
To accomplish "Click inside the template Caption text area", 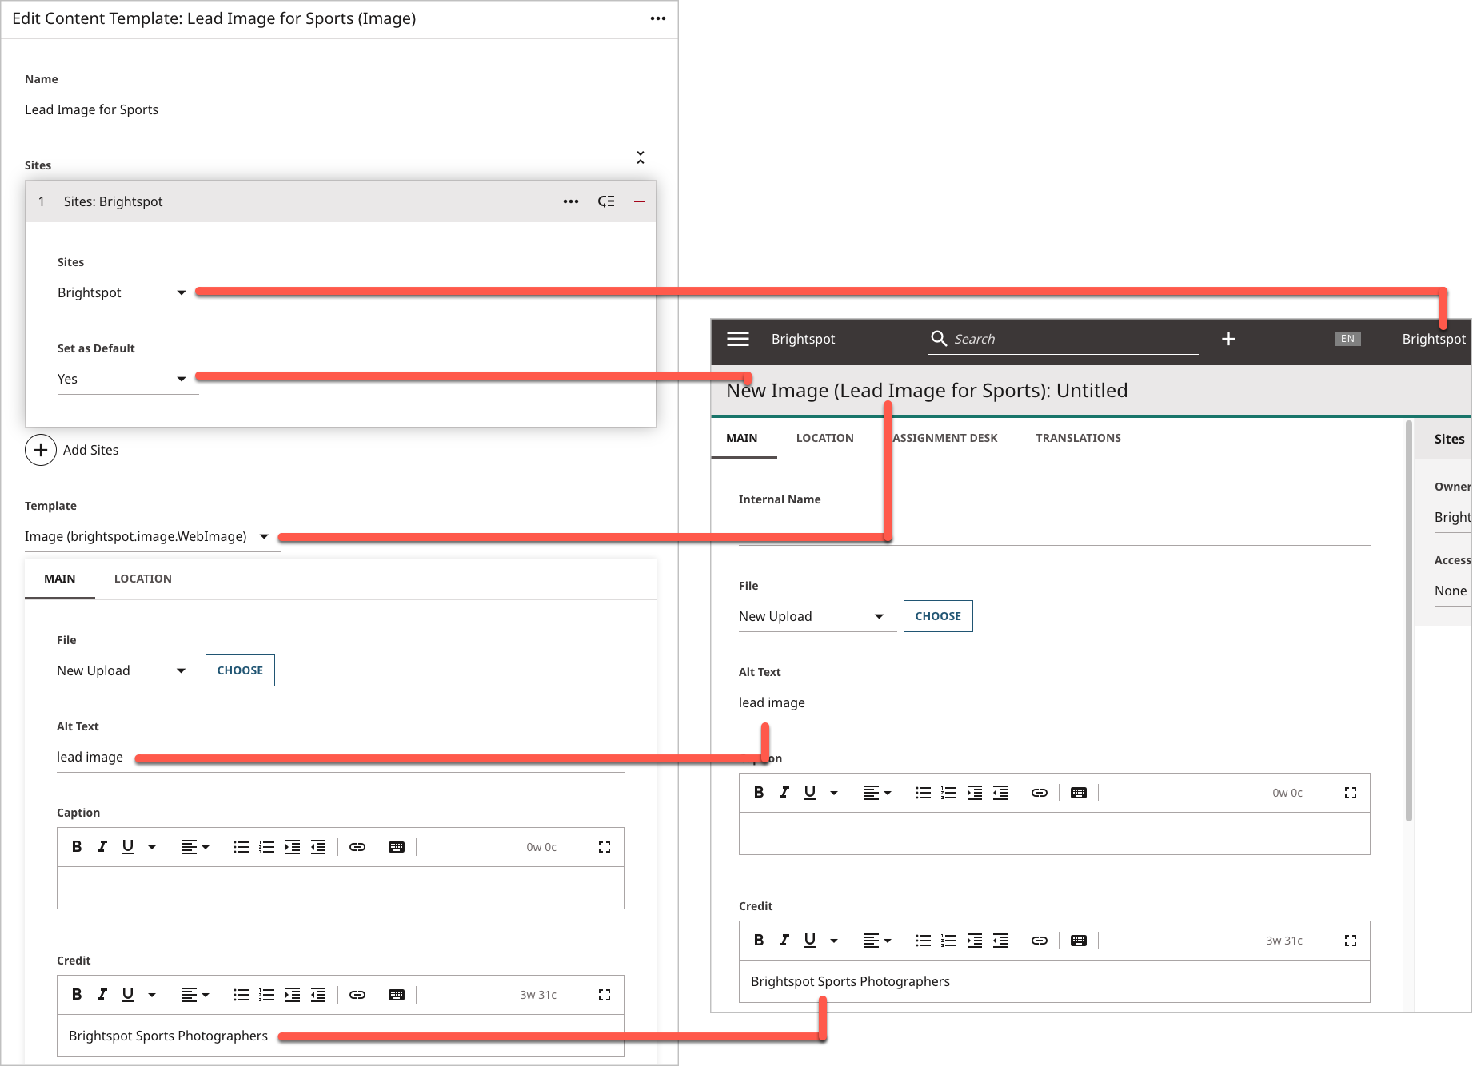I will (340, 888).
